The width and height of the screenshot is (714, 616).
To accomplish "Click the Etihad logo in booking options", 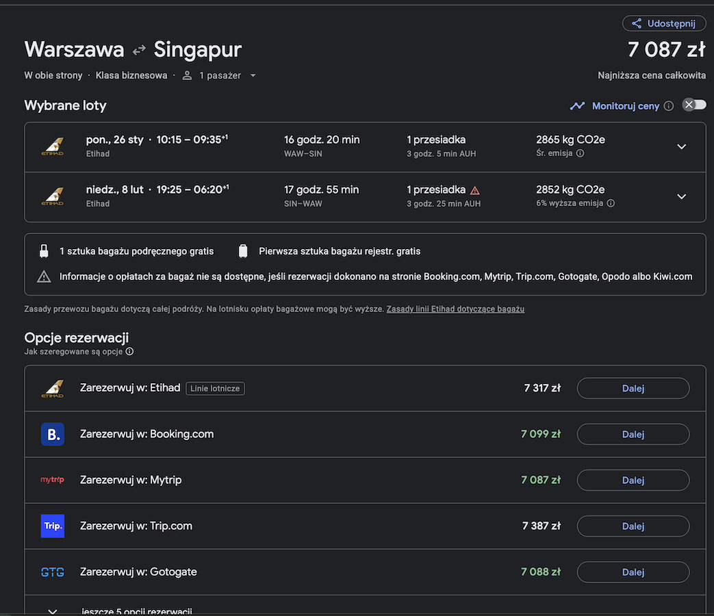I will tap(52, 388).
